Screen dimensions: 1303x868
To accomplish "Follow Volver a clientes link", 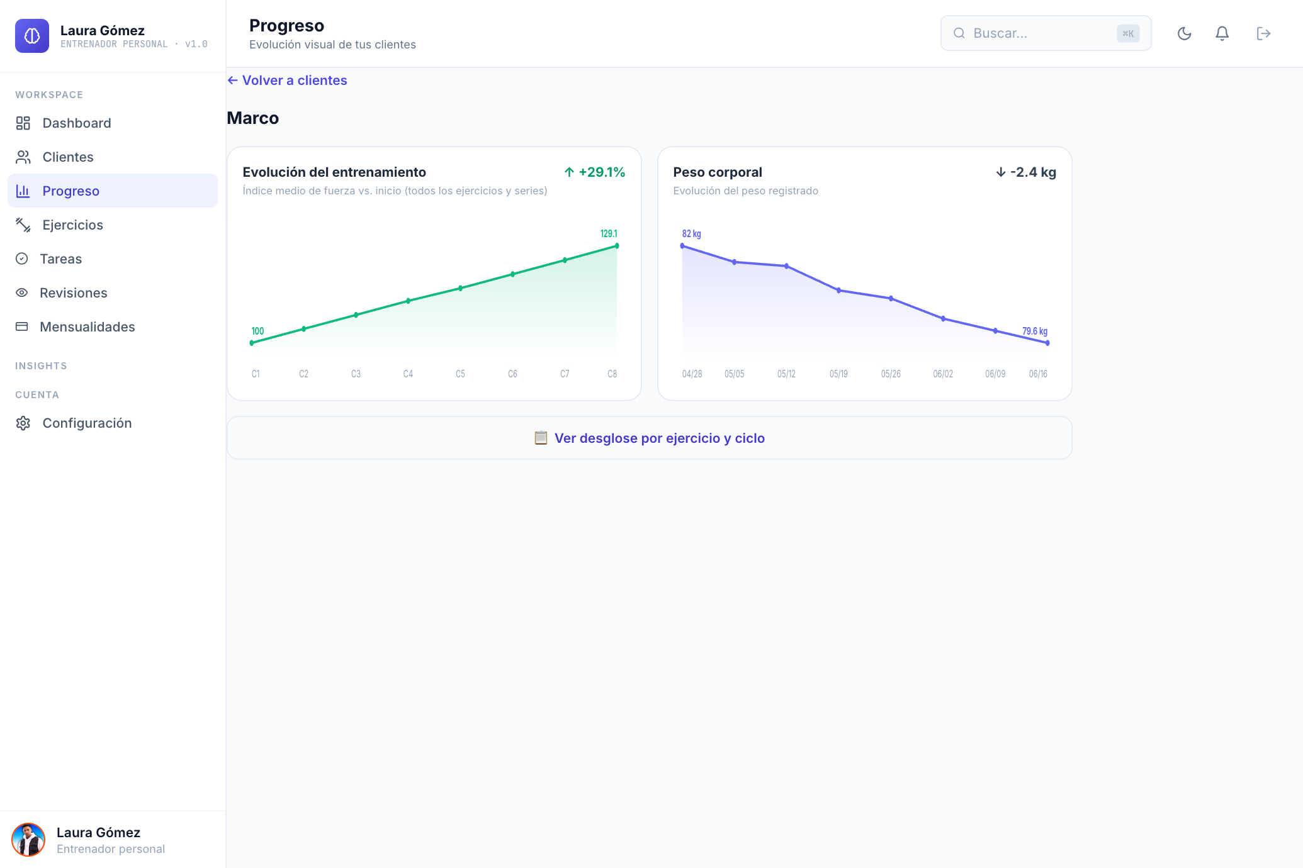I will pos(287,81).
